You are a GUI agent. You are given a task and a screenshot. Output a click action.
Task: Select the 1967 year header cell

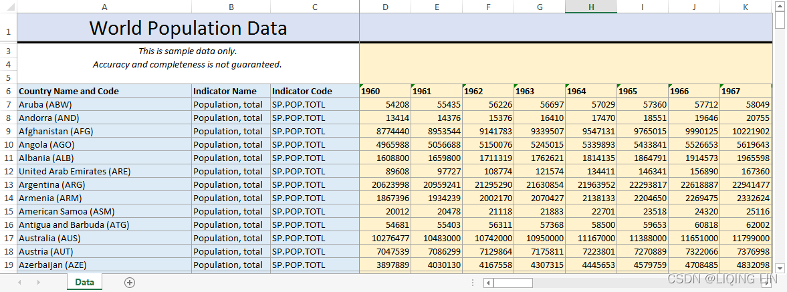746,91
